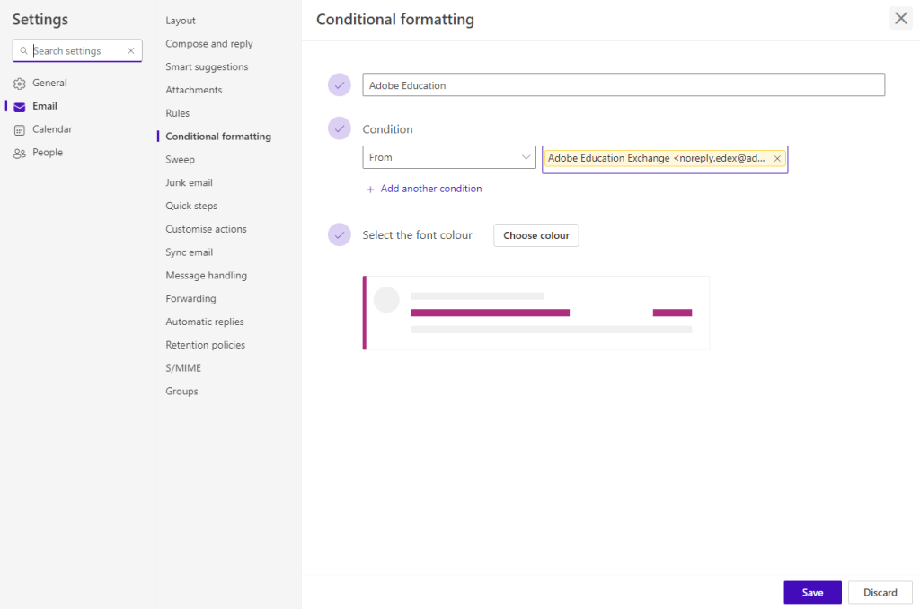920x609 pixels.
Task: Open Calendar settings using calendar icon
Action: 19,128
